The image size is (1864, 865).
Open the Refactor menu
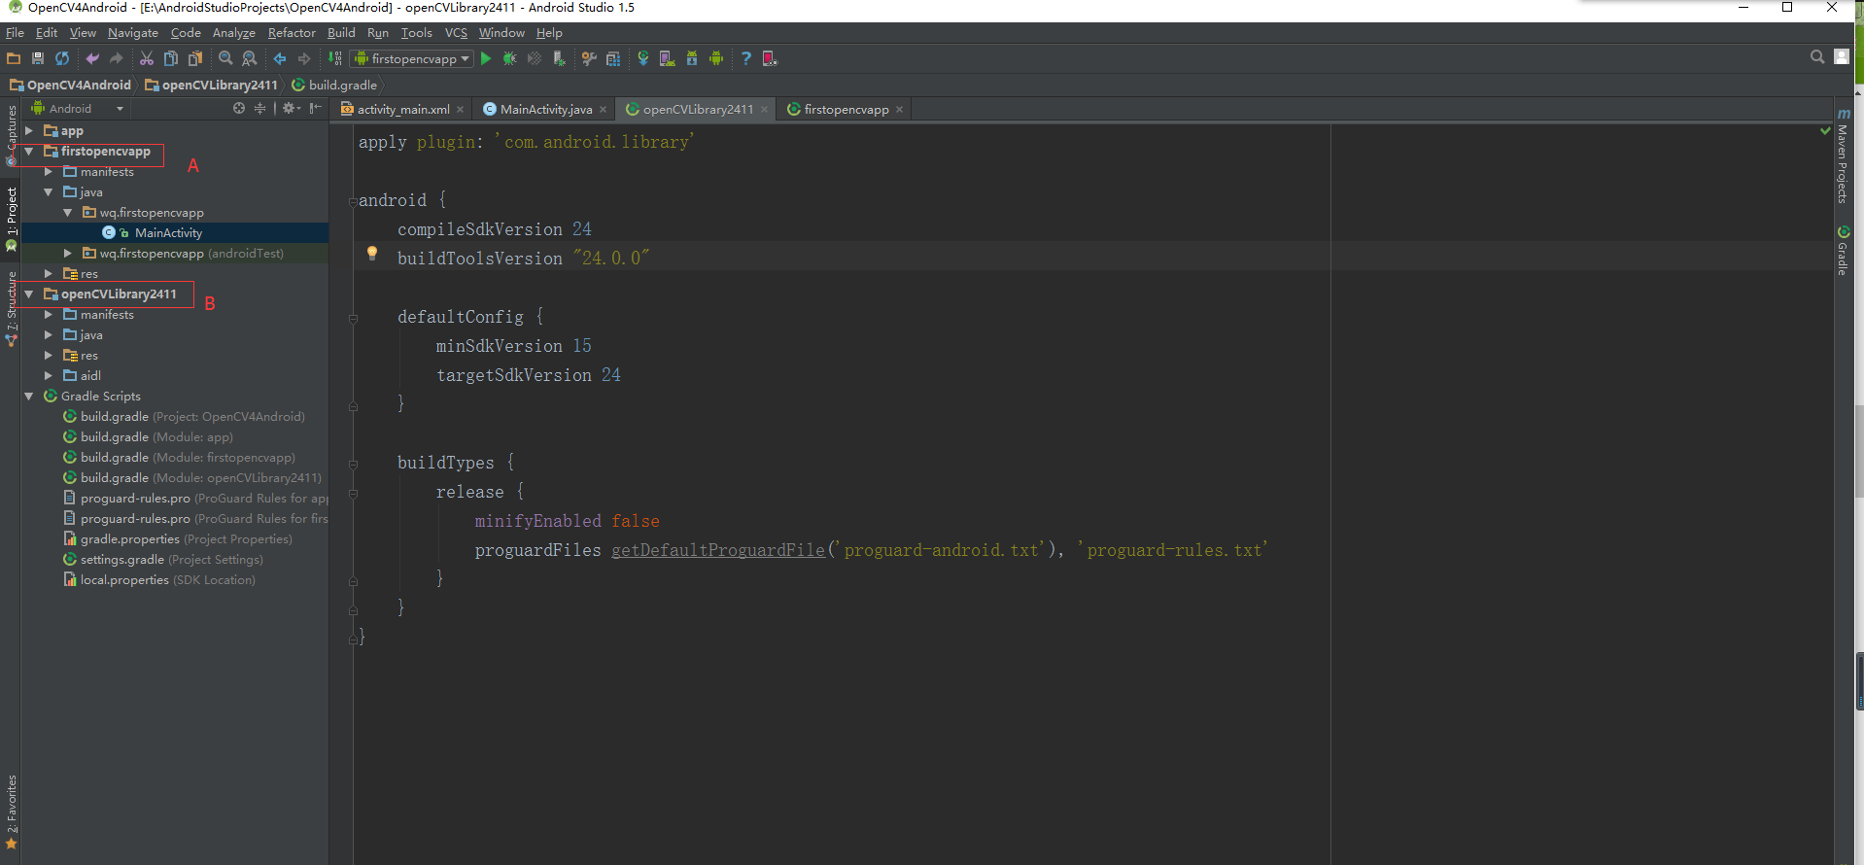click(292, 32)
